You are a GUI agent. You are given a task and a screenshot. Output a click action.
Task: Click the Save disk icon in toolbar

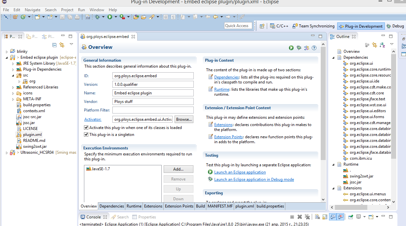(62, 17)
